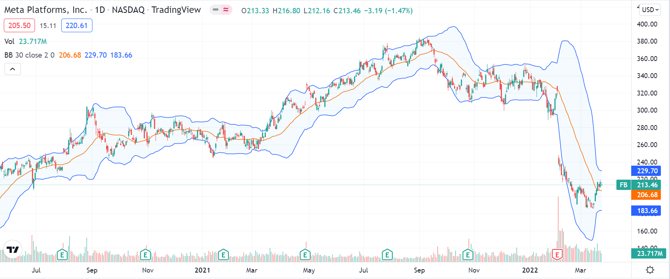Click the O213.33 open value in header

coord(255,11)
